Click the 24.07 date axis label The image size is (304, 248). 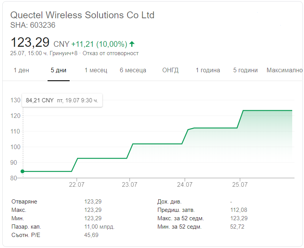[x=185, y=184]
